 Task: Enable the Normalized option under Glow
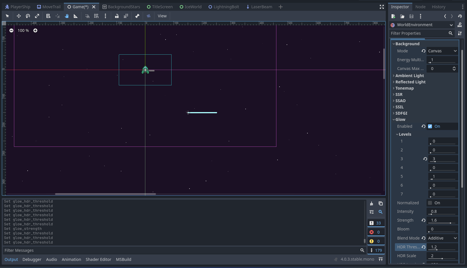point(430,203)
